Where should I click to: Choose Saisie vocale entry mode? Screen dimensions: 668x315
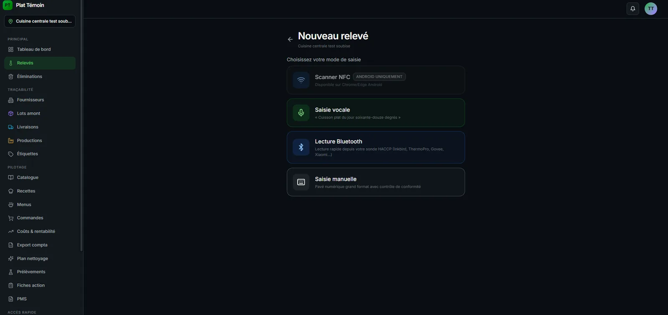tap(376, 113)
